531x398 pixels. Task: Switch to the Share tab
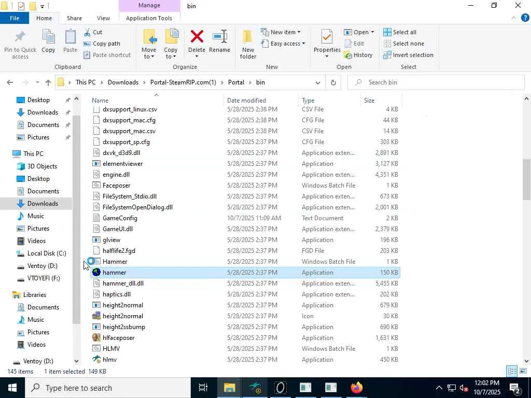click(74, 18)
